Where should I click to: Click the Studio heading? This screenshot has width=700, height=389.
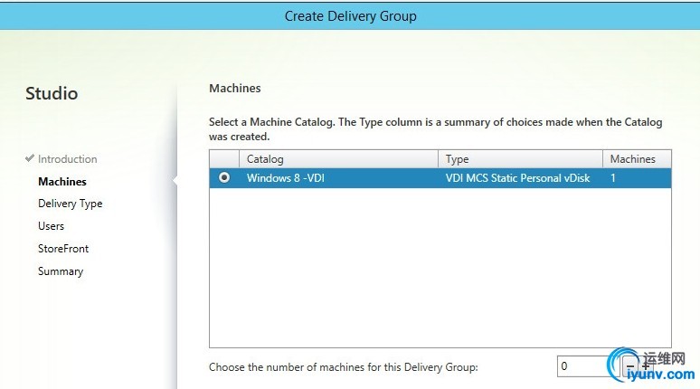tap(52, 93)
